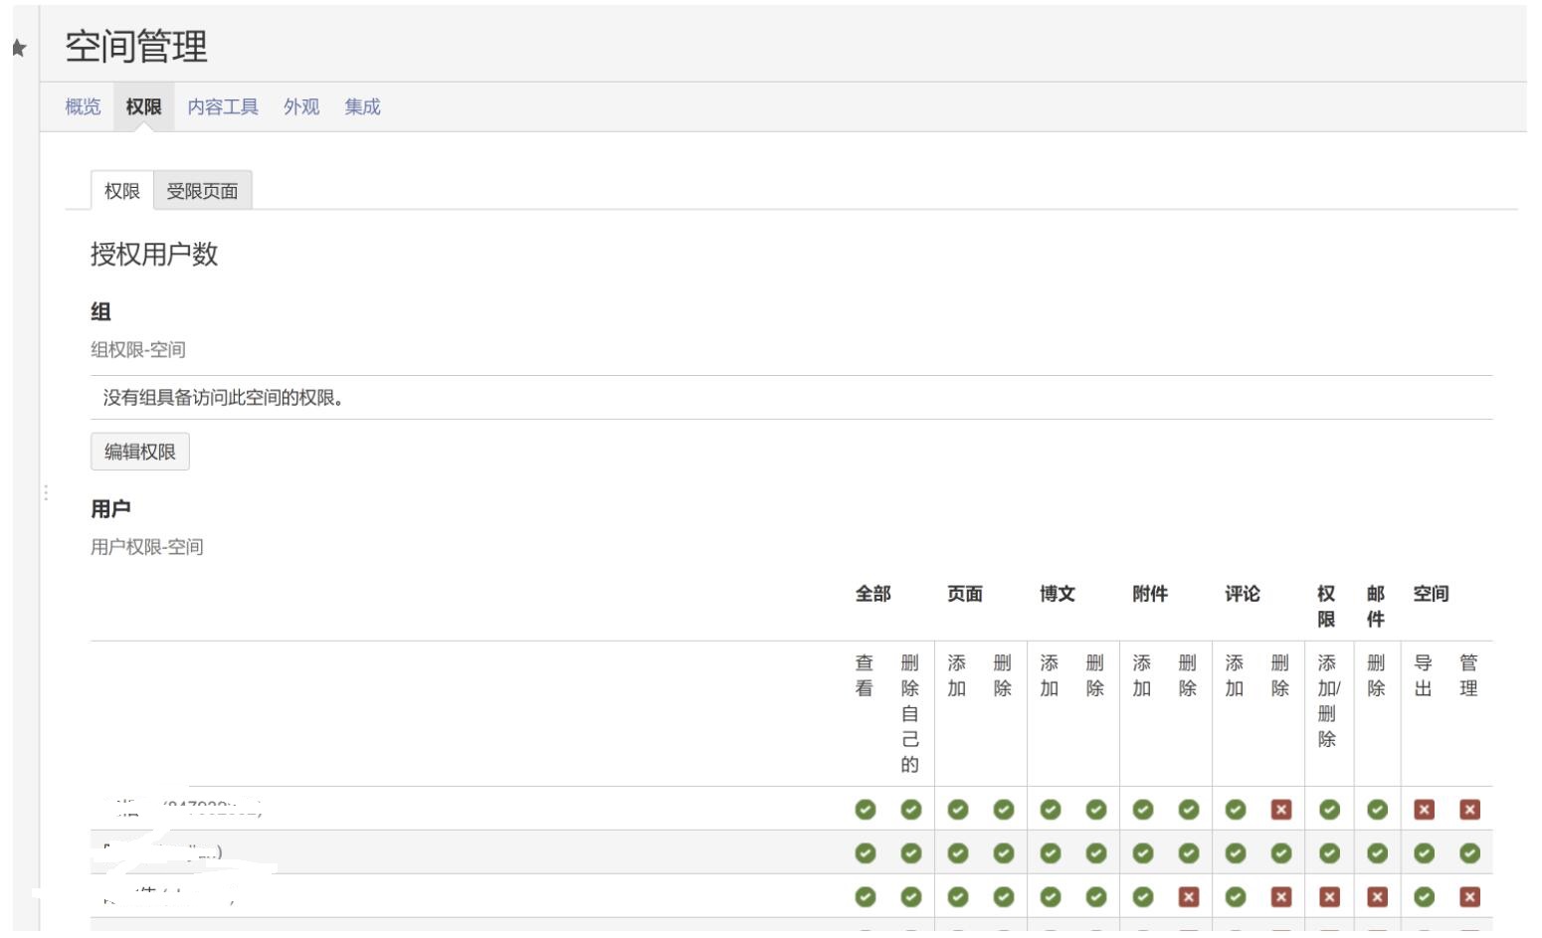Click the 没有组具备访问此空间的权限 message

coord(224,398)
